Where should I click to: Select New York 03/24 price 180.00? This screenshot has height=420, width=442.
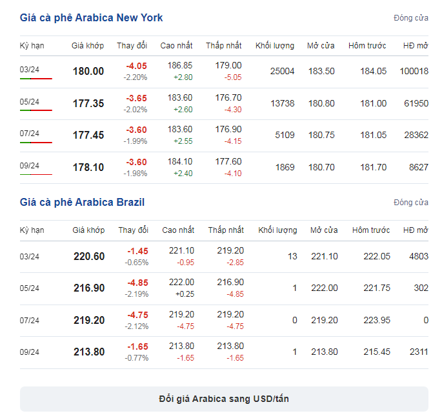88,72
